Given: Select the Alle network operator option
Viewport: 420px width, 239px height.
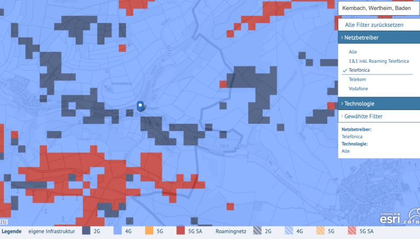Looking at the screenshot, I should coord(352,52).
